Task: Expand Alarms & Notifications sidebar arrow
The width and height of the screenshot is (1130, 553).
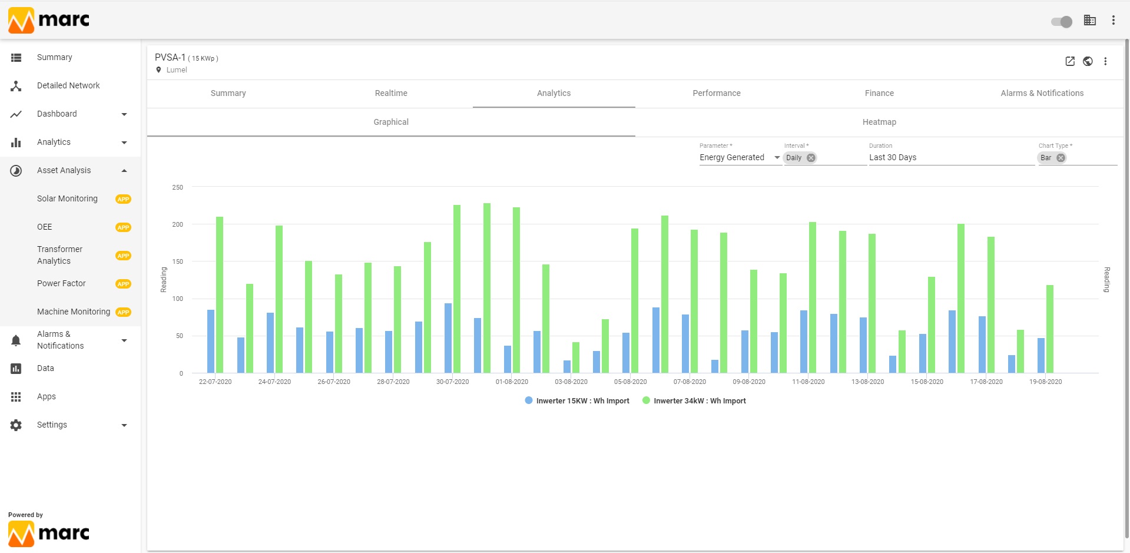Action: (x=124, y=340)
